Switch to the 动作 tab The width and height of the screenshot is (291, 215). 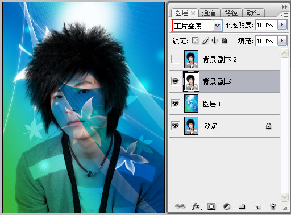(x=253, y=13)
